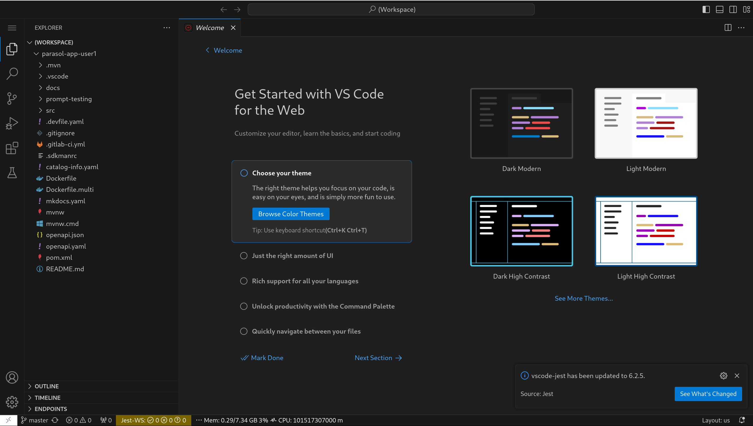753x426 pixels.
Task: Click the Browse Color Themes button
Action: pyautogui.click(x=291, y=214)
